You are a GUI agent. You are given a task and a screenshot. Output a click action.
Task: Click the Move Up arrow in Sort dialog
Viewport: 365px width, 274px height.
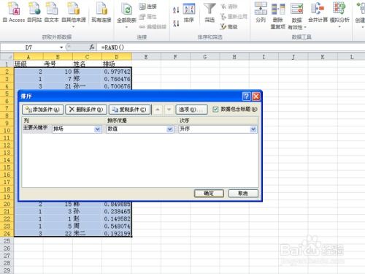click(158, 110)
